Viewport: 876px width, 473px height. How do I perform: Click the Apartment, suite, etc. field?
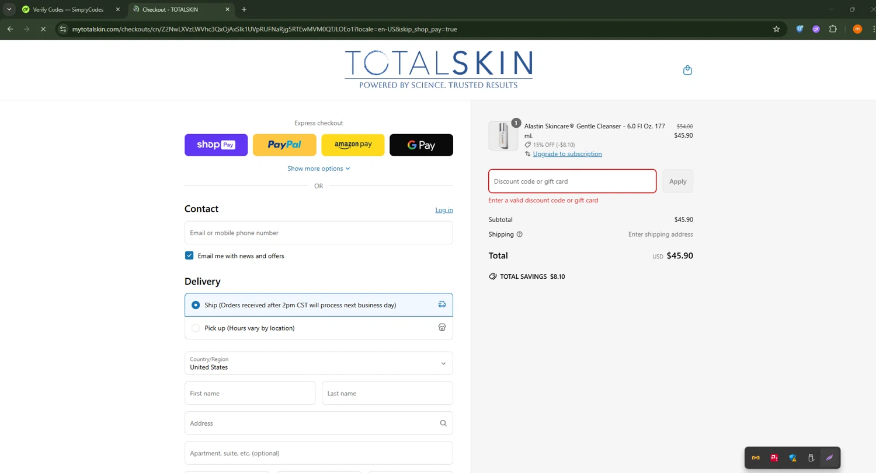pos(319,453)
